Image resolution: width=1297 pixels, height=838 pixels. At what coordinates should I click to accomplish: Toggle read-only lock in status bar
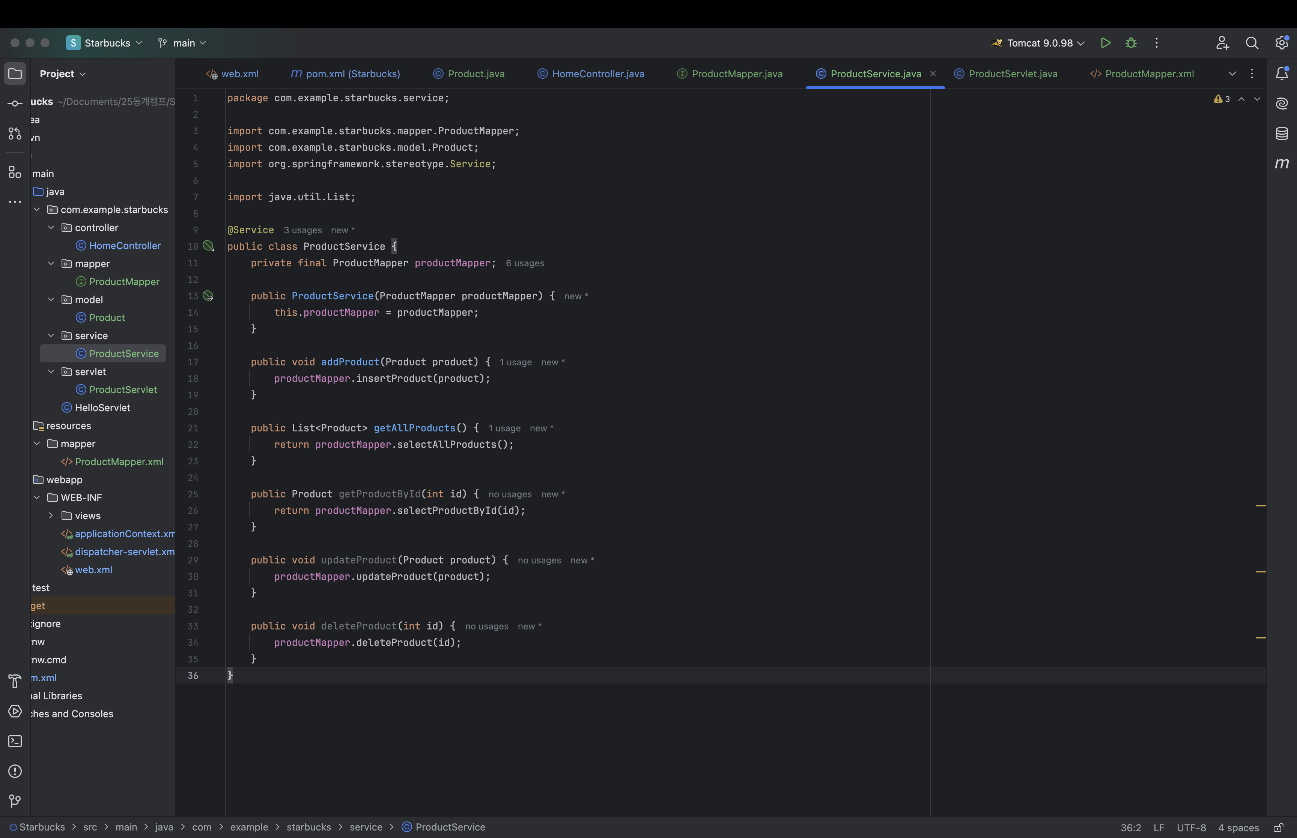1279,827
